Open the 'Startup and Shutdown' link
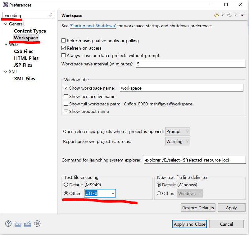The height and width of the screenshot is (235, 249). (93, 26)
